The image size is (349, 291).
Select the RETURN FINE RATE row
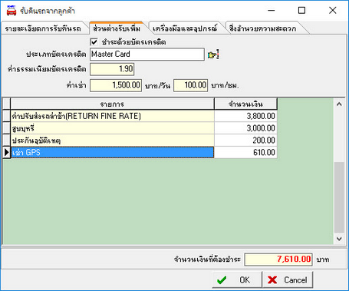coord(112,116)
